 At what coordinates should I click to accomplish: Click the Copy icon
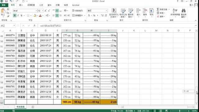[x=8, y=13]
